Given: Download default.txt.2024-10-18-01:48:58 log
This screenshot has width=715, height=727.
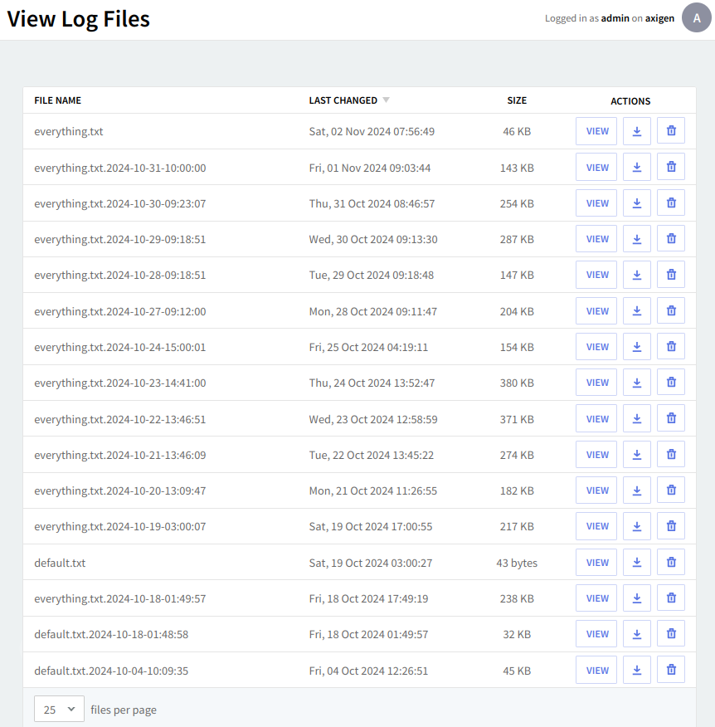Looking at the screenshot, I should [637, 634].
